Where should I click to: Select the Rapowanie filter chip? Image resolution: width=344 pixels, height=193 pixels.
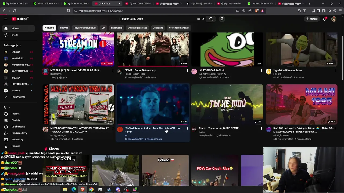coord(117,28)
